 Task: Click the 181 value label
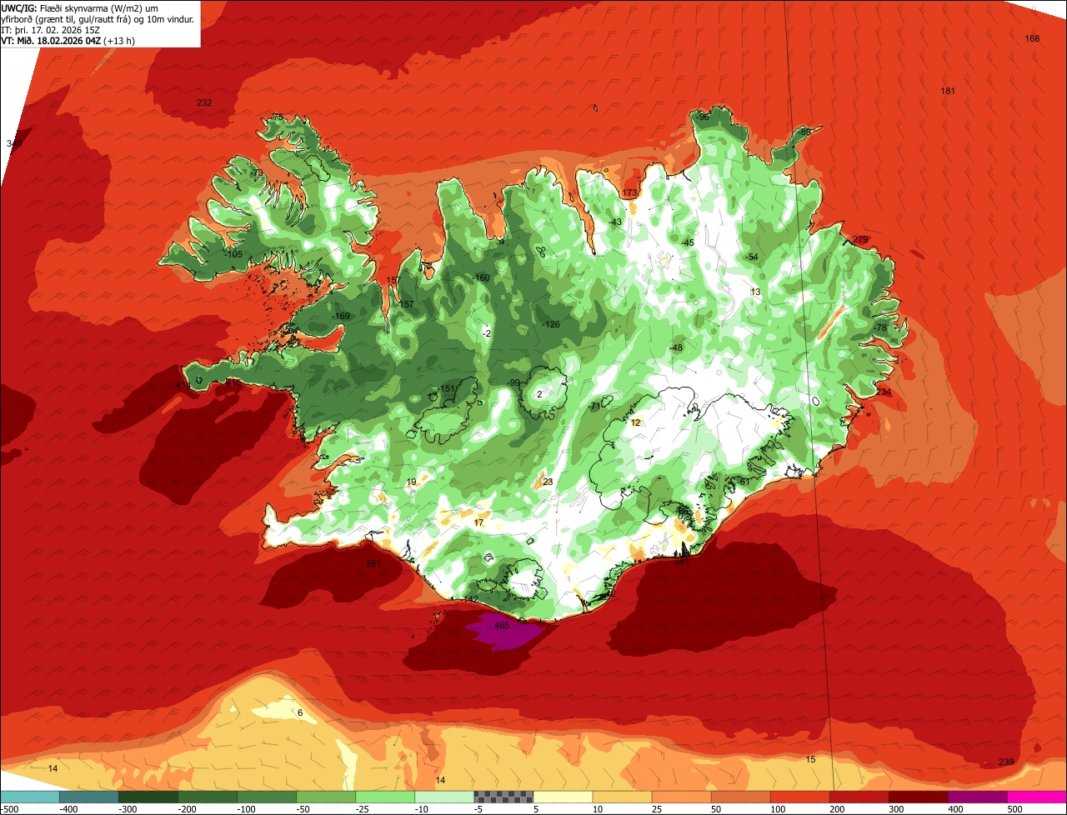[x=948, y=91]
